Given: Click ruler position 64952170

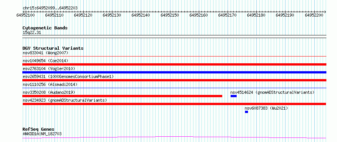Looking at the screenshot, I should coord(228,15).
